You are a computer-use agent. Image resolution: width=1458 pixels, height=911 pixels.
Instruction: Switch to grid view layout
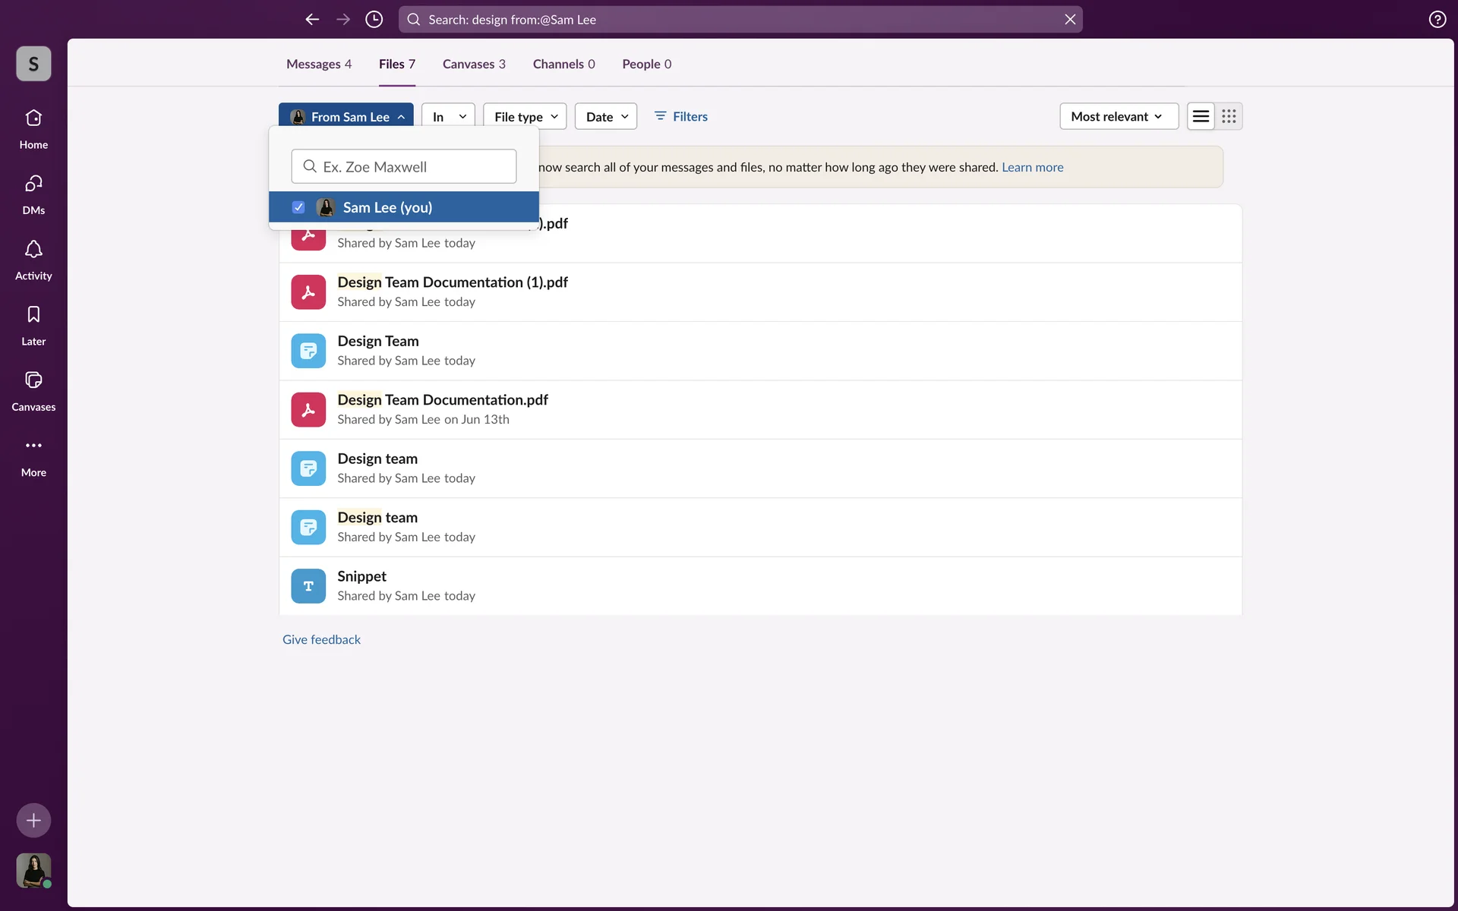[x=1229, y=116]
